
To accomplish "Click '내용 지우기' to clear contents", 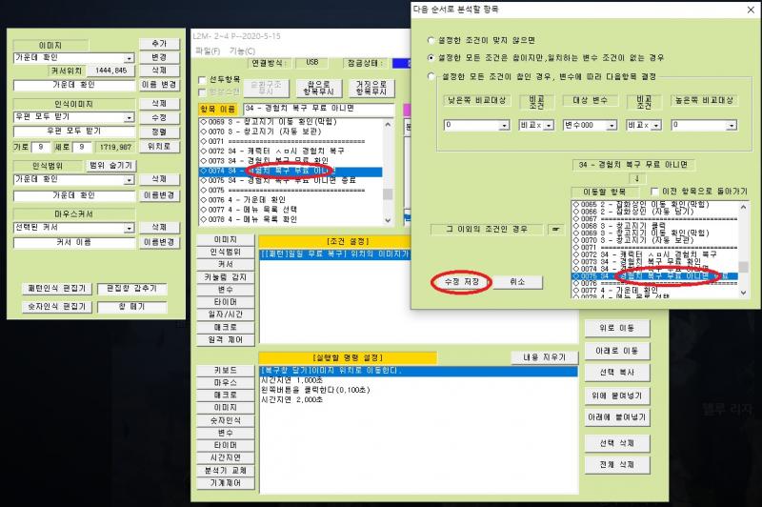I will (x=544, y=357).
